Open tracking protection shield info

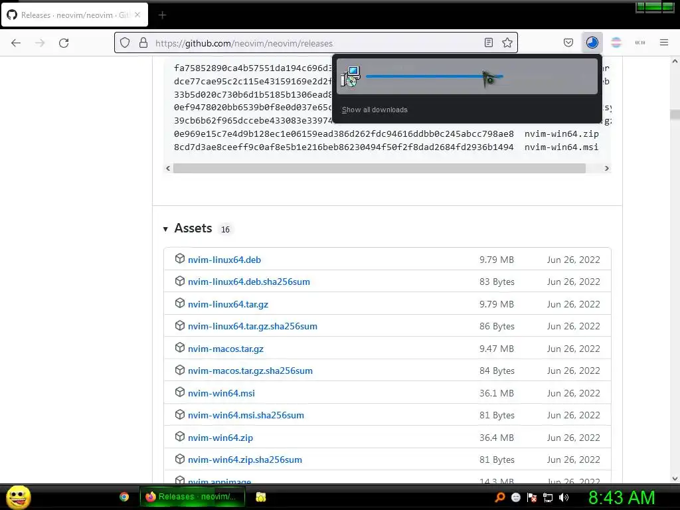tap(125, 43)
